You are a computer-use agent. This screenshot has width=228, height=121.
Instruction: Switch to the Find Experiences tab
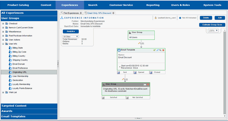(x=71, y=13)
